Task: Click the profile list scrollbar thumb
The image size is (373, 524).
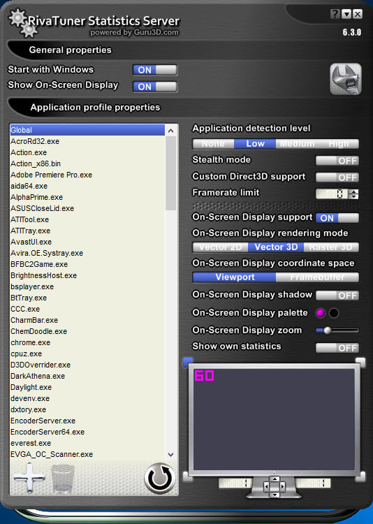Action: pyautogui.click(x=171, y=173)
